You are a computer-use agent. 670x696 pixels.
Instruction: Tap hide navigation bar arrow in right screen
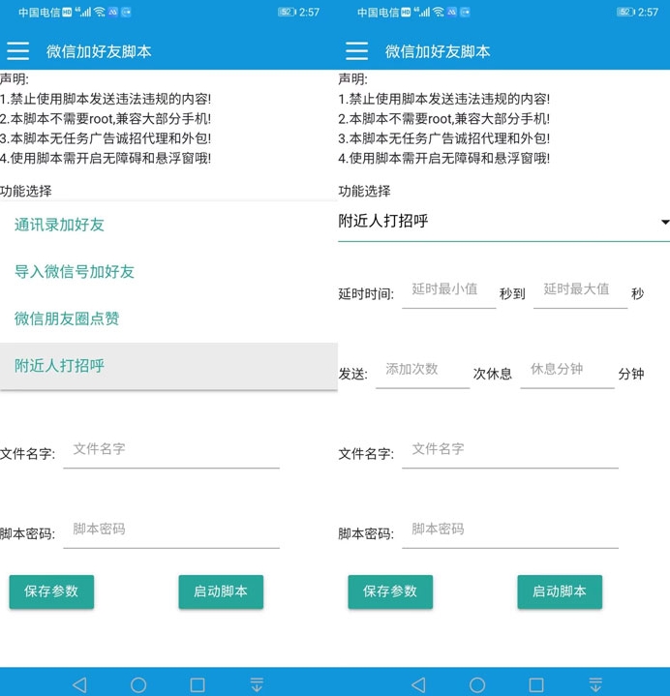(x=595, y=685)
